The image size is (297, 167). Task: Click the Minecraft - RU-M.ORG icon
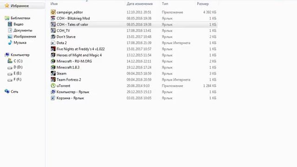click(53, 61)
